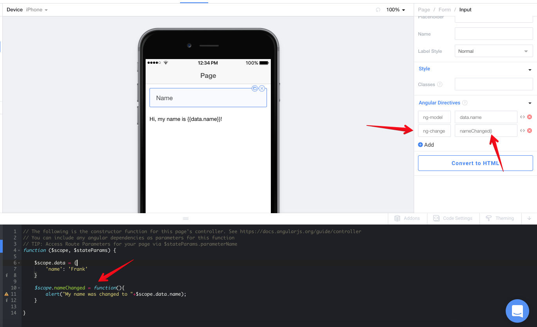Open the Label Style Normal dropdown

[x=494, y=51]
